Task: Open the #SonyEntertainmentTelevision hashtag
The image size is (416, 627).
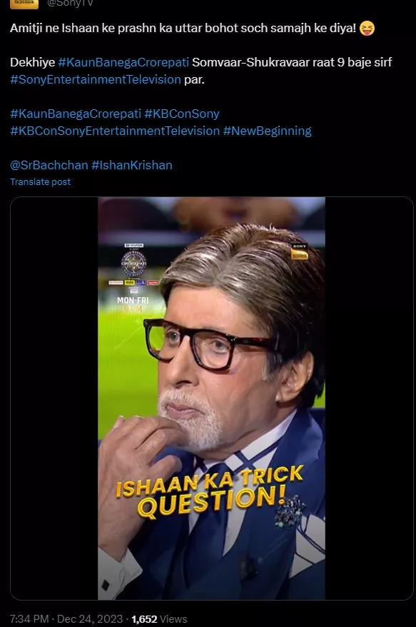Action: [x=96, y=79]
